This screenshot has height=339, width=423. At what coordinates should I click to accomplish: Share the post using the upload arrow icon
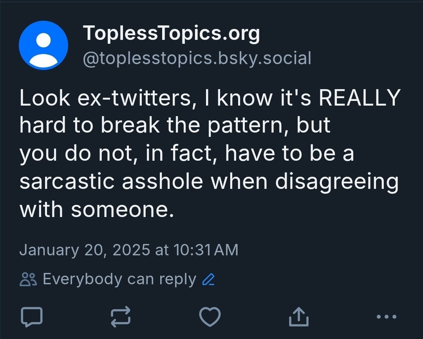(298, 317)
